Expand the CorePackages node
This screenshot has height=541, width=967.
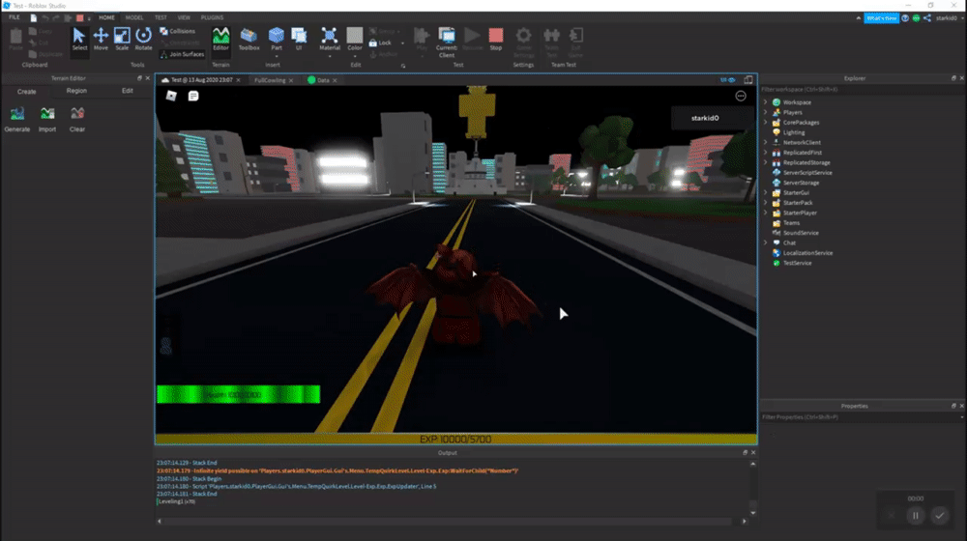pos(766,122)
